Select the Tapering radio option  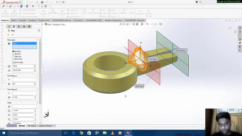click(x=13, y=56)
